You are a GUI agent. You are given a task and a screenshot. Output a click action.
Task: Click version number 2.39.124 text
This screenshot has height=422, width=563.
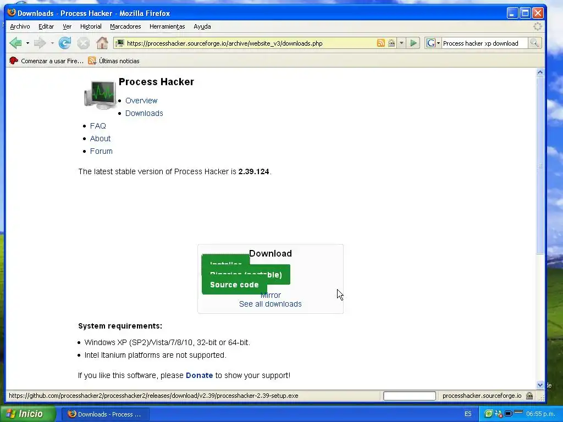[253, 171]
